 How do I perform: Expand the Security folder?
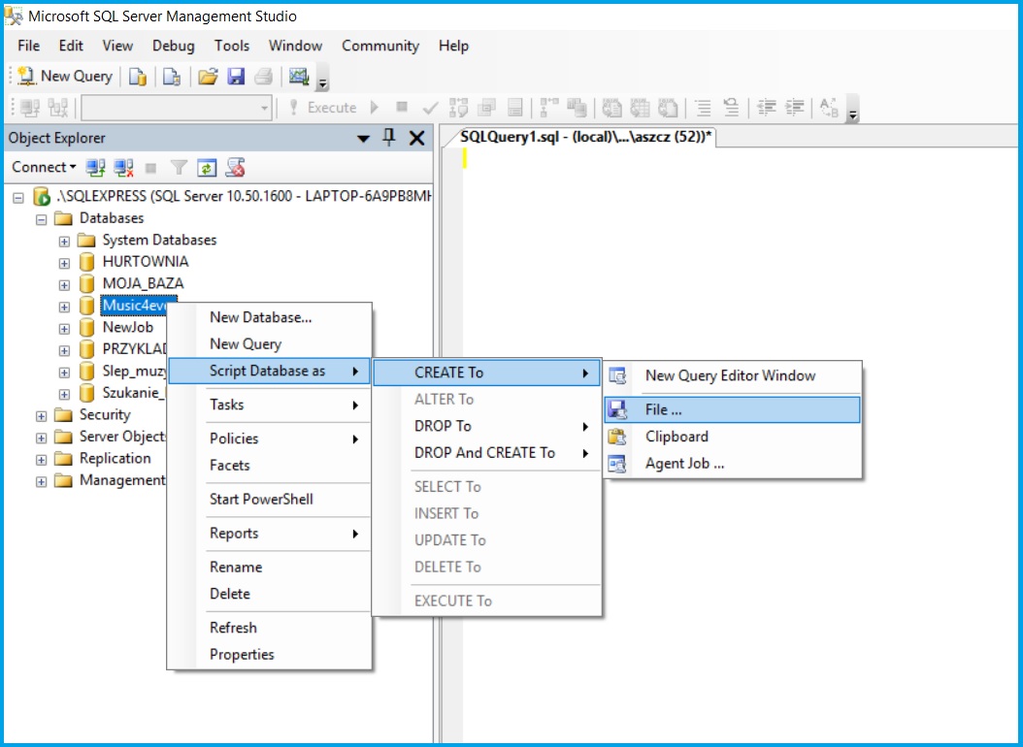pyautogui.click(x=40, y=414)
